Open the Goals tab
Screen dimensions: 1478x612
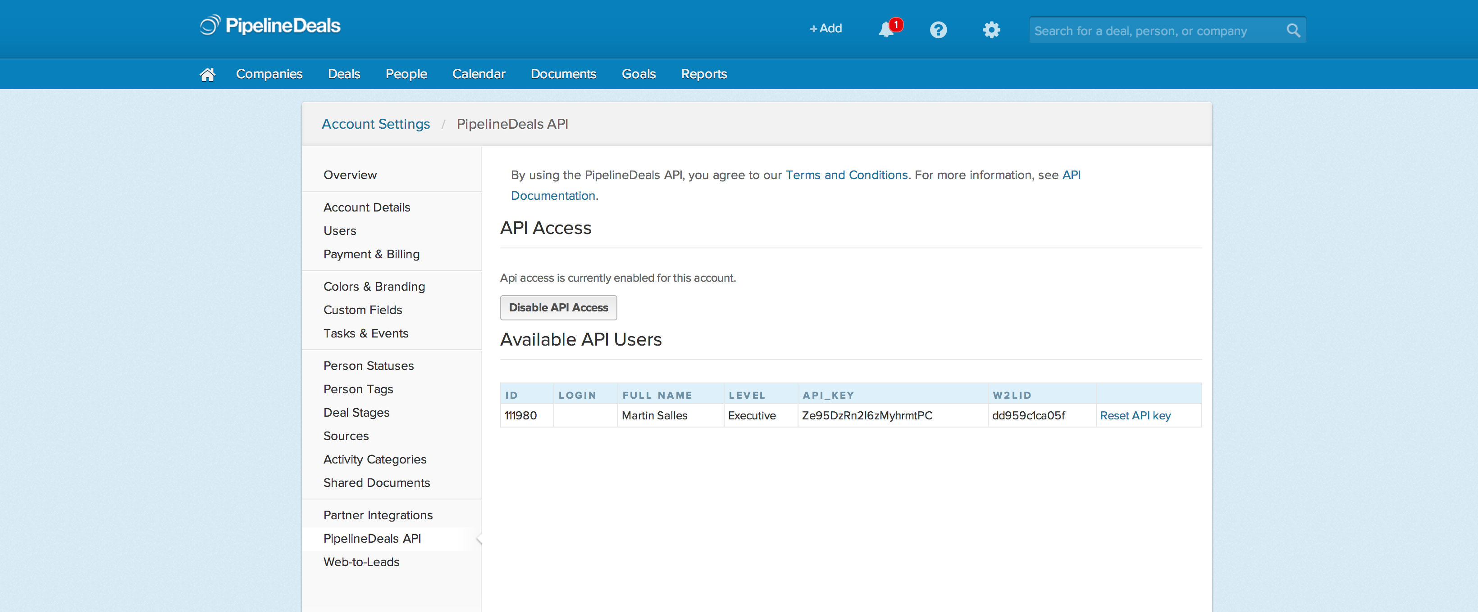(x=639, y=74)
